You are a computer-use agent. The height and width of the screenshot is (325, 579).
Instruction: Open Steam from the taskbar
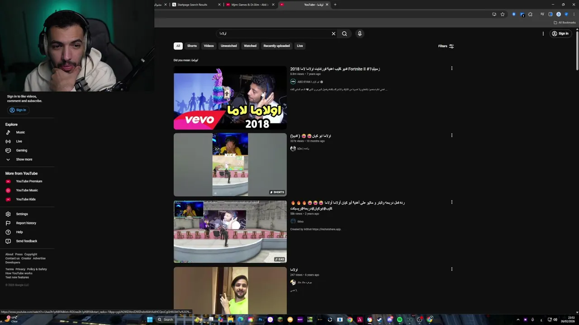(379, 320)
